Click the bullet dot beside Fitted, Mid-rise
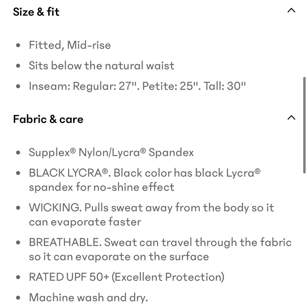This screenshot has height=308, width=308. click(18, 45)
